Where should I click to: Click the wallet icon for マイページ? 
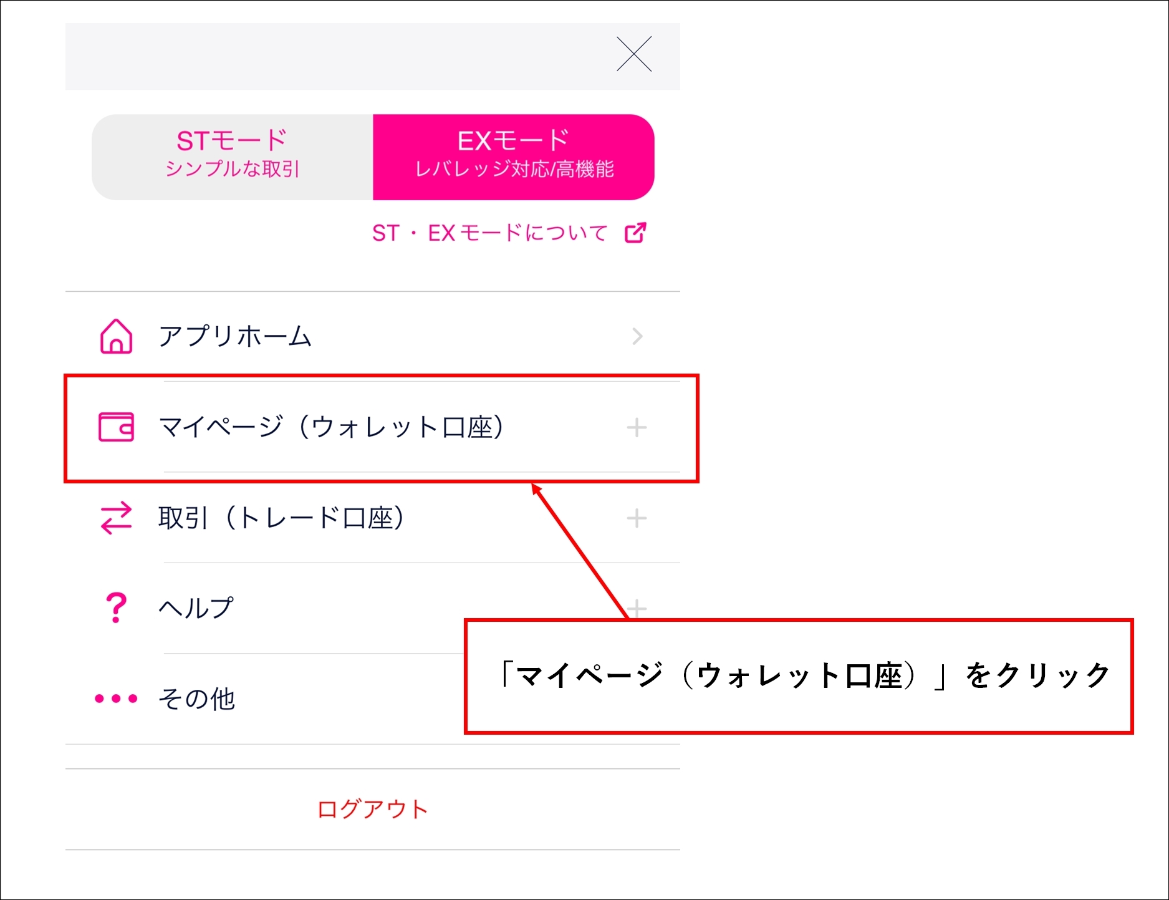pos(117,427)
